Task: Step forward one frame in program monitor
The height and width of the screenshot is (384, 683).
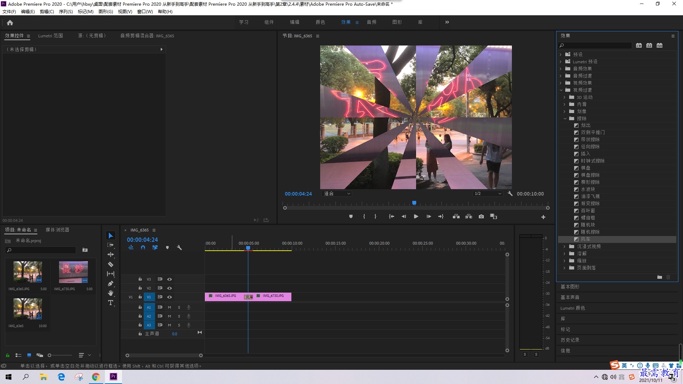Action: [429, 217]
